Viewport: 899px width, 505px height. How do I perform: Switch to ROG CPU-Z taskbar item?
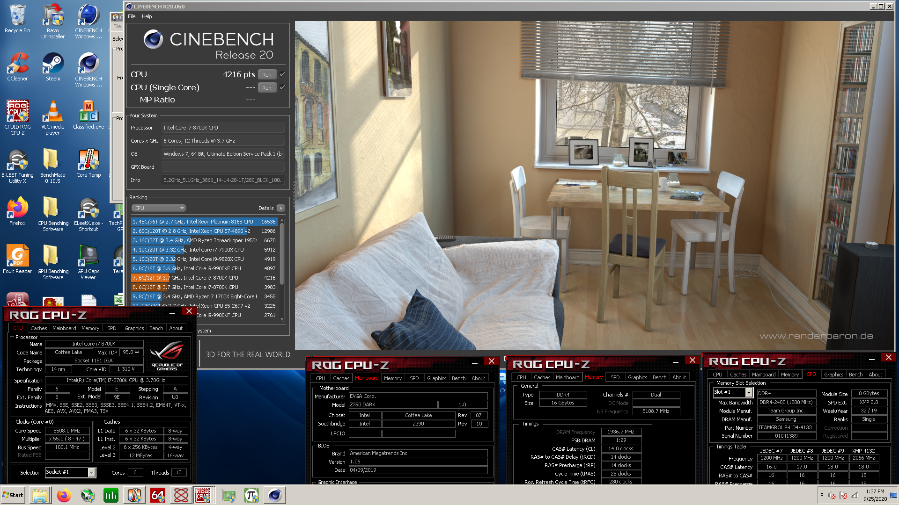(x=203, y=495)
